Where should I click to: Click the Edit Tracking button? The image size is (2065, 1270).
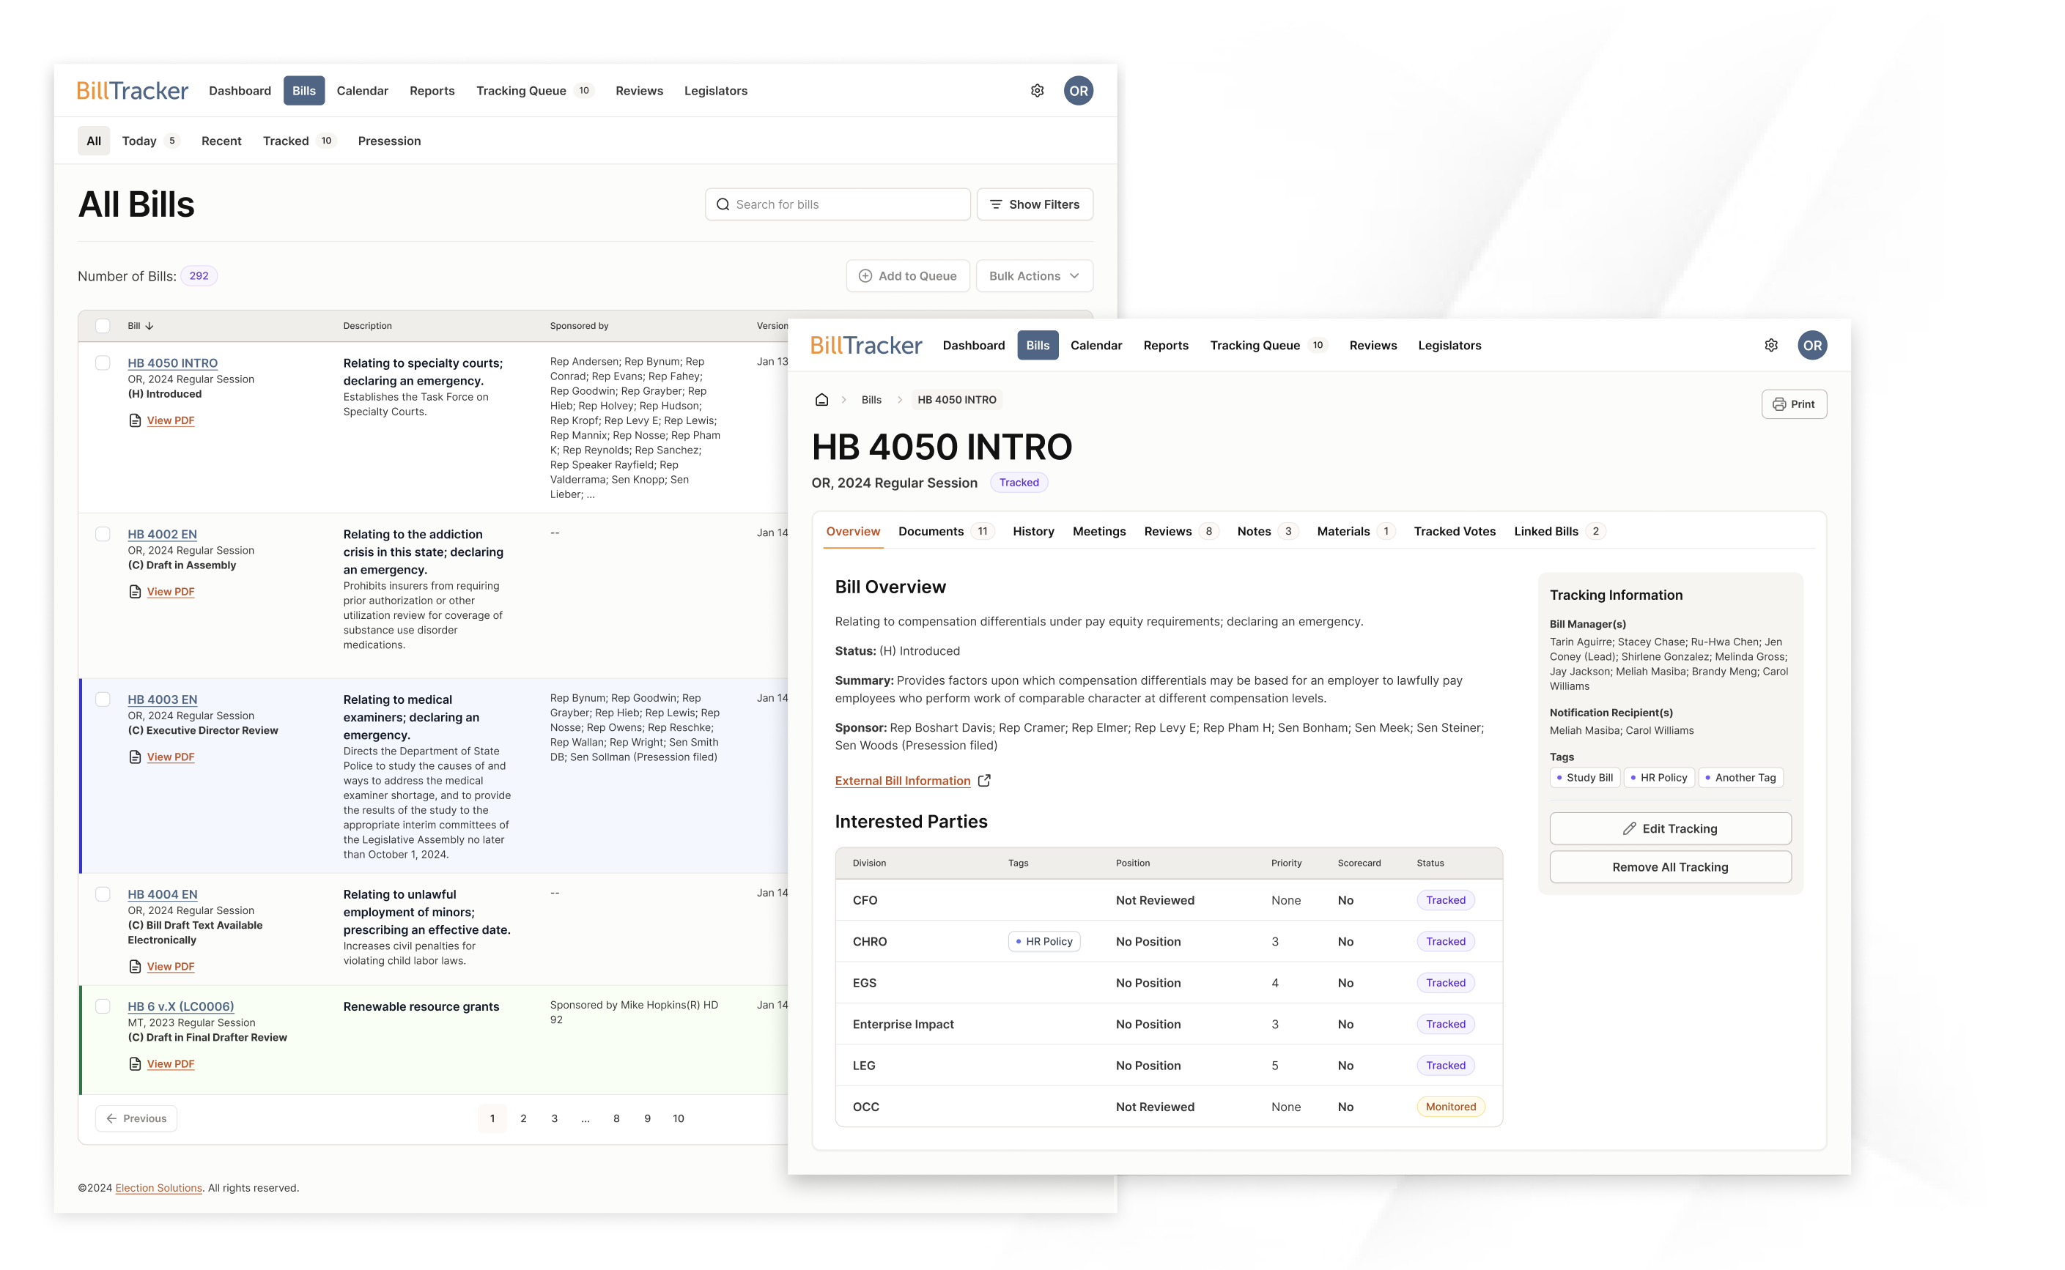1670,828
